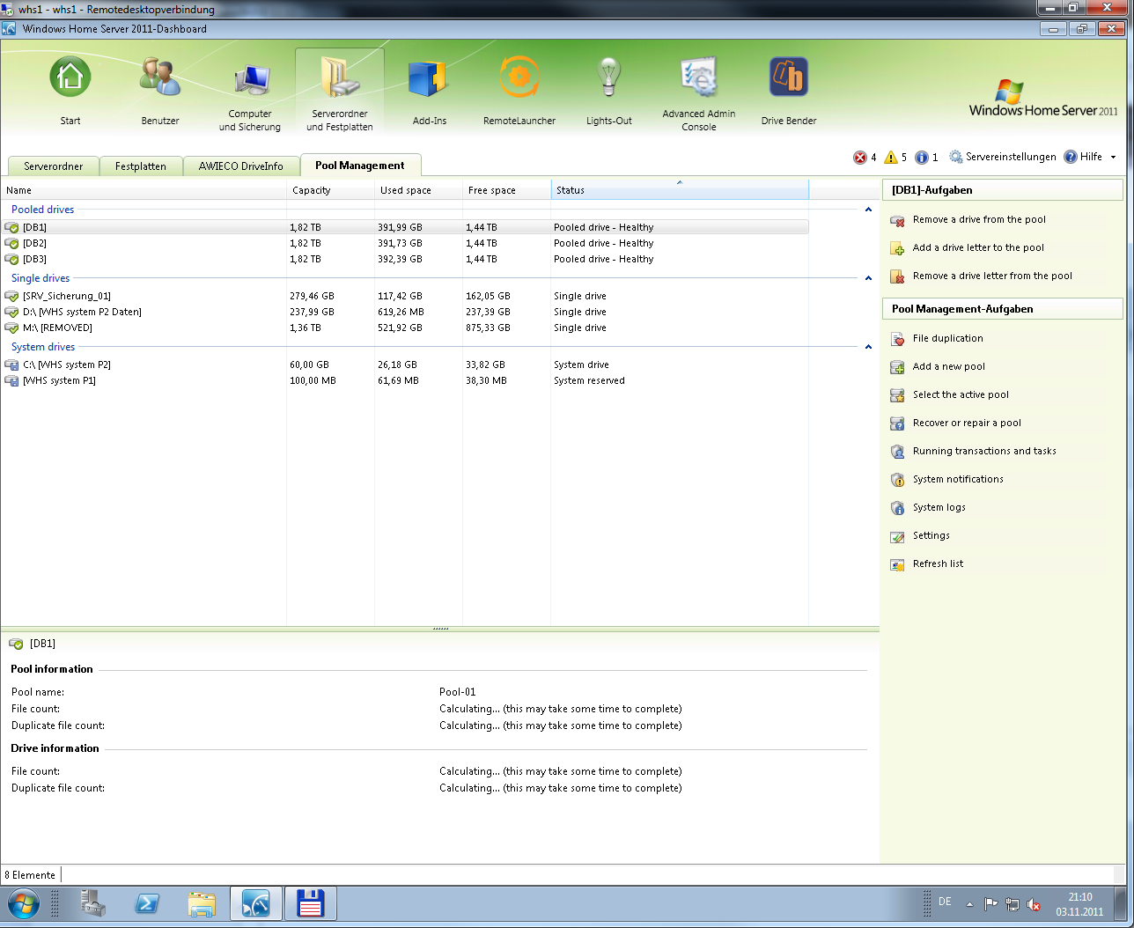Click the Add a new pool icon

897,367
